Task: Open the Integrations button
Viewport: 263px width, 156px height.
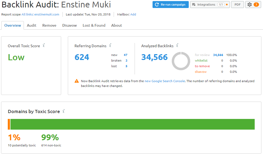Action: click(x=210, y=5)
